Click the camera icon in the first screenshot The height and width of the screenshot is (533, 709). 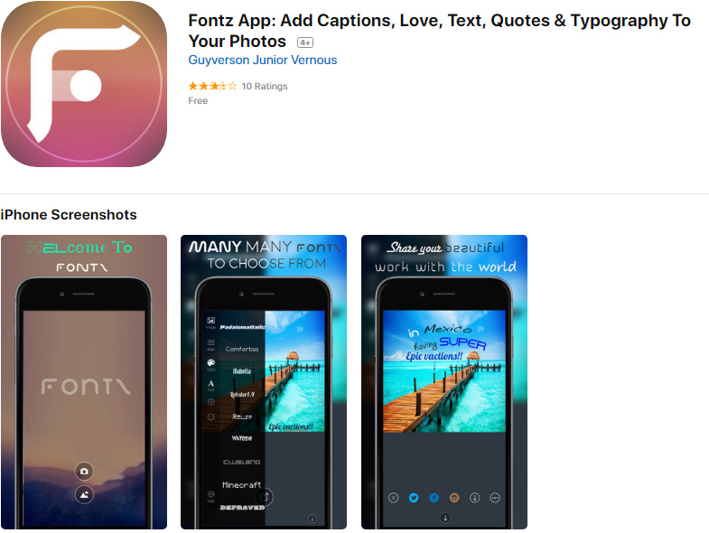[x=84, y=471]
